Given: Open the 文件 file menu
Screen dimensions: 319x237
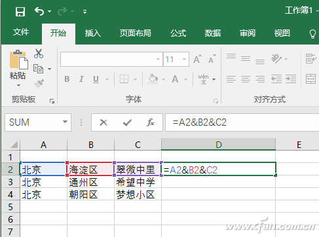Looking at the screenshot, I should click(x=21, y=32).
